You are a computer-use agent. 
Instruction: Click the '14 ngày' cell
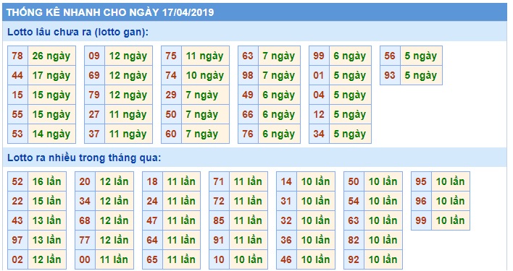click(x=51, y=134)
